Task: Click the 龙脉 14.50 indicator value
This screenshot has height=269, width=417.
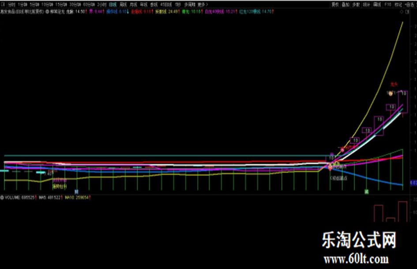Action: [x=76, y=12]
